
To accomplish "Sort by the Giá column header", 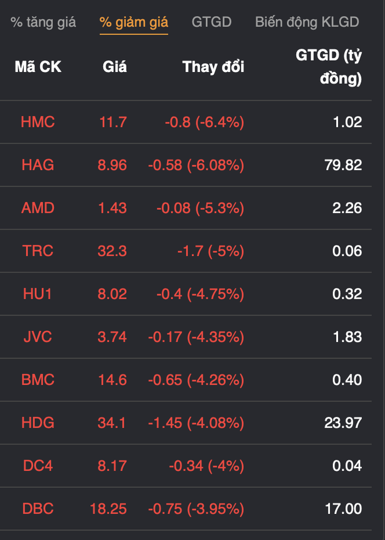I will [114, 67].
